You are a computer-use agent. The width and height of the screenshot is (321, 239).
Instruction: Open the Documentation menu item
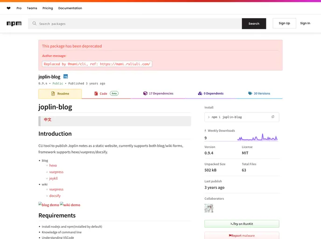pyautogui.click(x=70, y=8)
